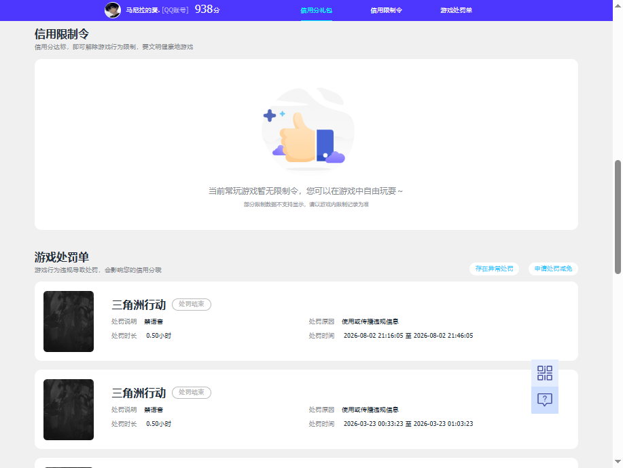
Task: Click the username 马尼拉的菱.
Action: click(x=143, y=10)
